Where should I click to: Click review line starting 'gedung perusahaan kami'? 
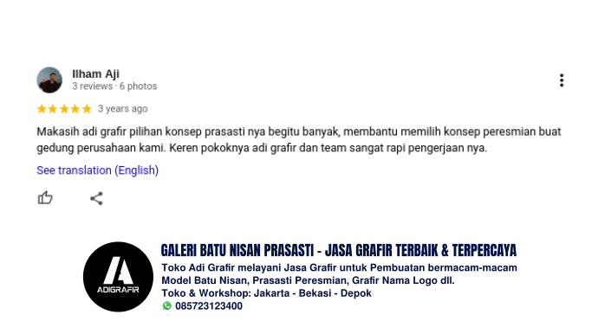[x=262, y=148]
